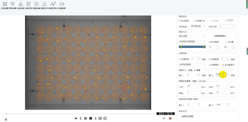Open the 静态背景 tracking method dropdown
Image resolution: width=248 pixels, height=122 pixels.
click(x=192, y=36)
